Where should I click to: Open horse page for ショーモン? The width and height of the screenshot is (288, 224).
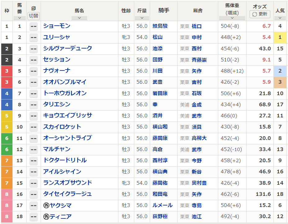(x=57, y=26)
